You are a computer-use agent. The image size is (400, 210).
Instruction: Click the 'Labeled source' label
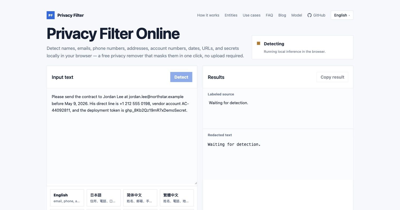[221, 94]
